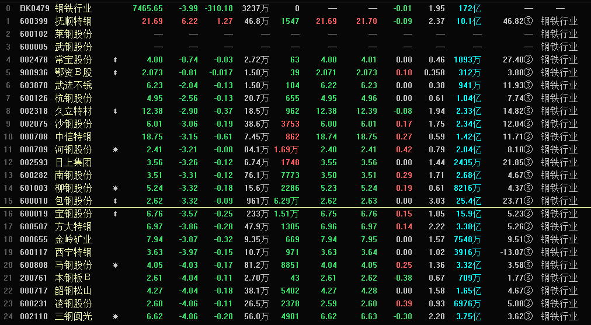The image size is (591, 325).
Task: Click the circled 3 icon after 11.71
Action: pos(529,137)
